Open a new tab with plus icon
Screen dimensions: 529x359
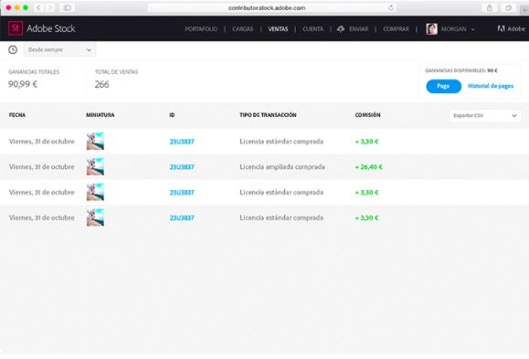point(524,10)
